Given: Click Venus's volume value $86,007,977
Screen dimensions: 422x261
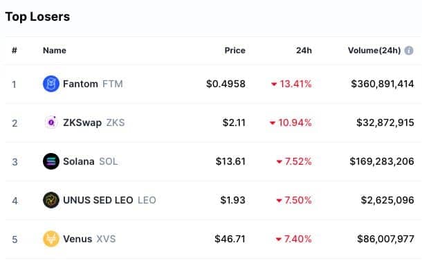Looking at the screenshot, I should 385,239.
